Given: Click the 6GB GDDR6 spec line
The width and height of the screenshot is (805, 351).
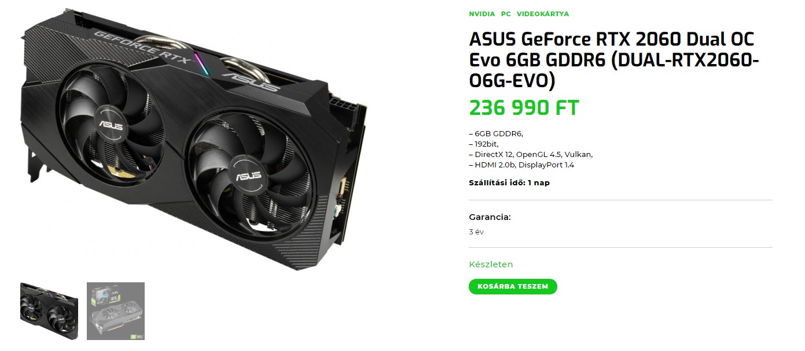Looking at the screenshot, I should tap(496, 134).
